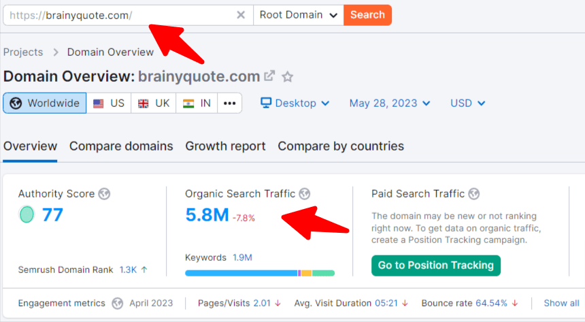Click globe icon next to Engagement metrics
Image resolution: width=585 pixels, height=322 pixels.
118,303
